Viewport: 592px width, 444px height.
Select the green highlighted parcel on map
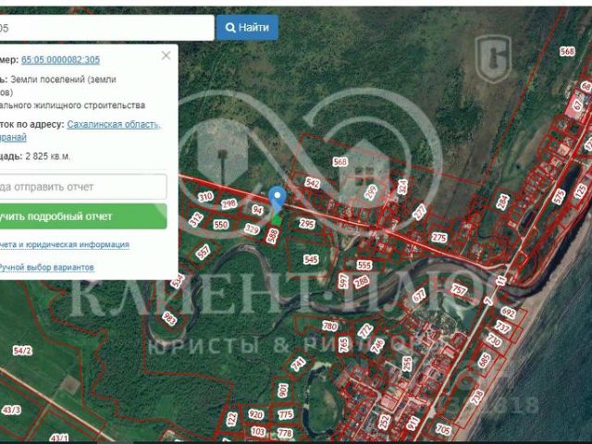277,220
